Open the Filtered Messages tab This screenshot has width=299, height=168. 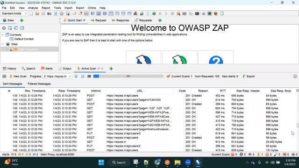click(39, 84)
